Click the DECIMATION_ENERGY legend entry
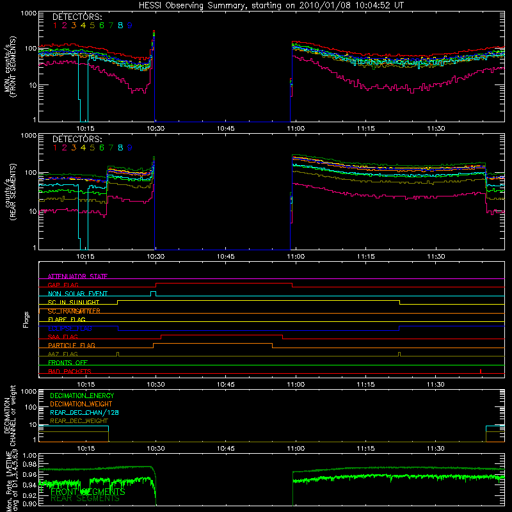The image size is (512, 512). tap(82, 396)
